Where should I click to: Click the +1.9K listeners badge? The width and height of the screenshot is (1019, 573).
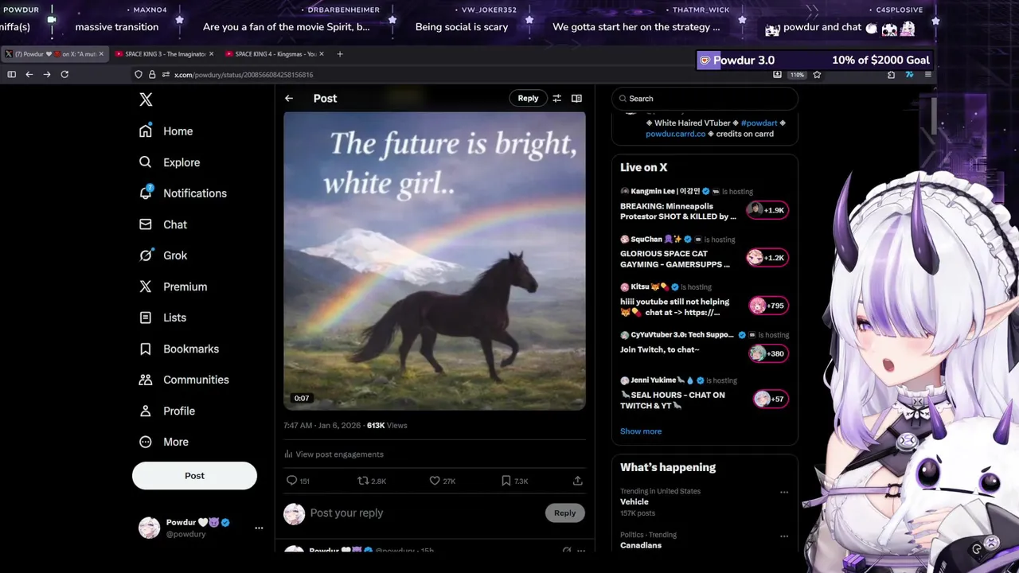coord(767,210)
